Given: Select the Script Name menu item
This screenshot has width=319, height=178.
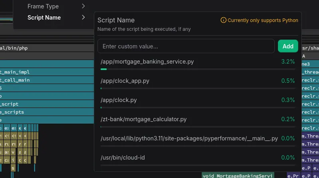Looking at the screenshot, I should 44,18.
